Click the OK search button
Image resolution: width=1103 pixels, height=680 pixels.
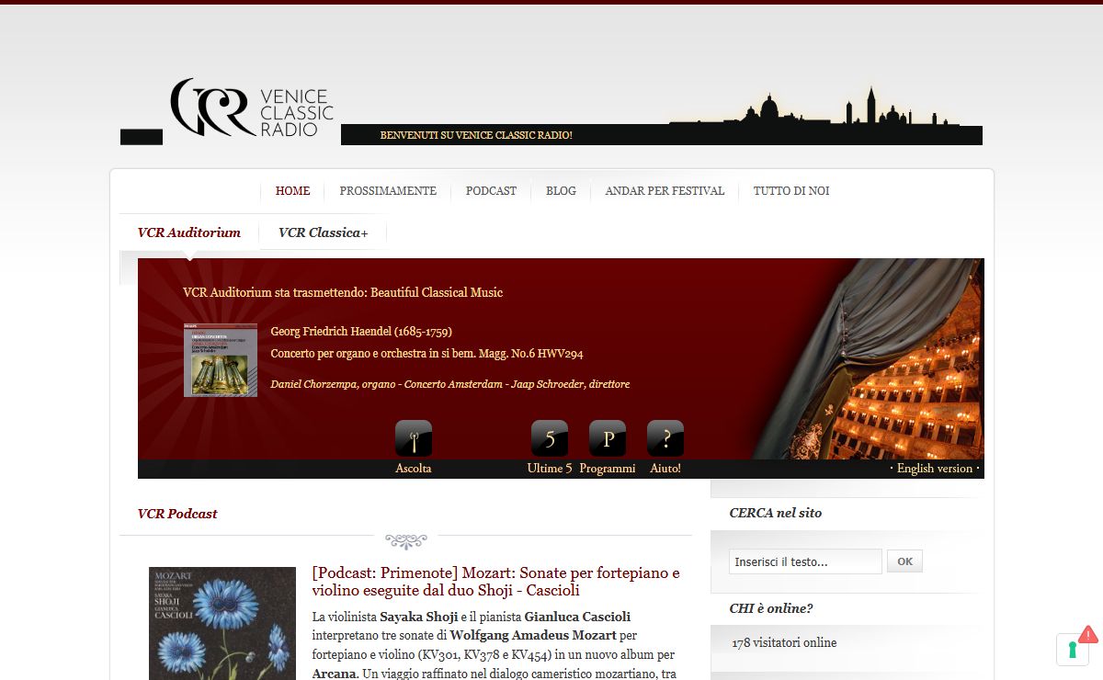(x=905, y=561)
